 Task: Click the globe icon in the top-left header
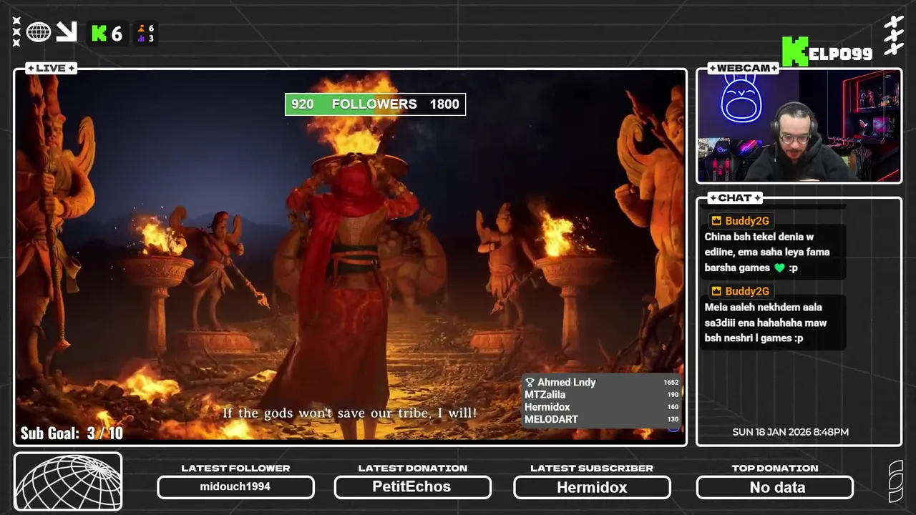[39, 32]
